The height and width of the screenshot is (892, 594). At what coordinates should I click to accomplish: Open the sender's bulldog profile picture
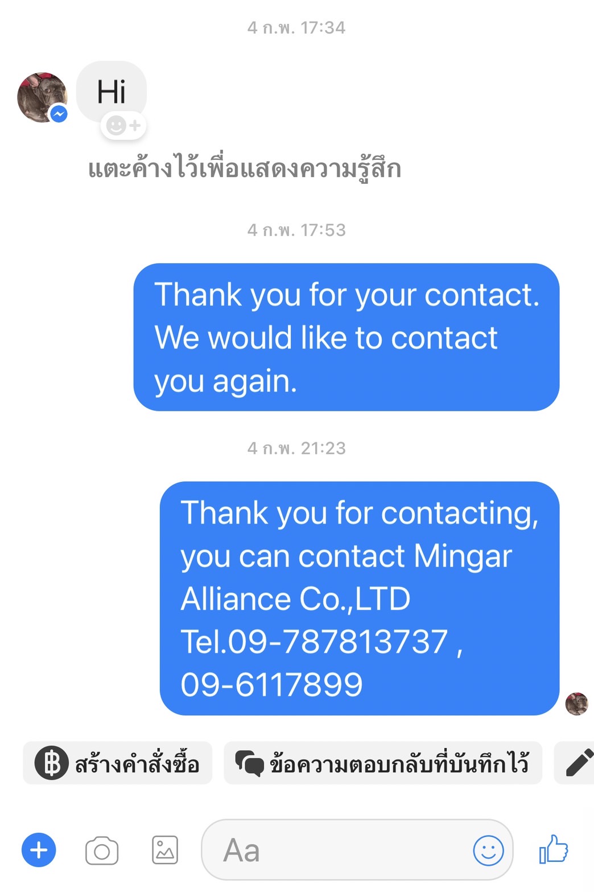42,97
